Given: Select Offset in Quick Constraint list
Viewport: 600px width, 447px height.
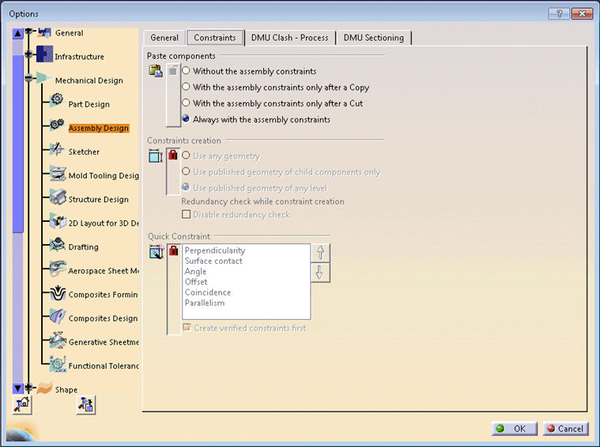Looking at the screenshot, I should (196, 282).
